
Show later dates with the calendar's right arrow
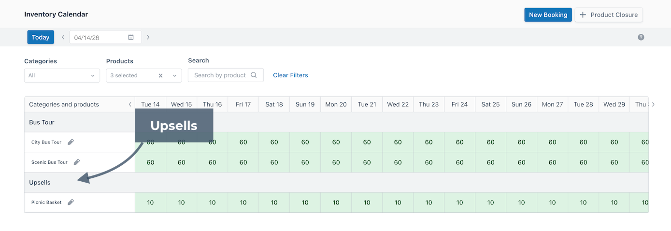coord(653,104)
